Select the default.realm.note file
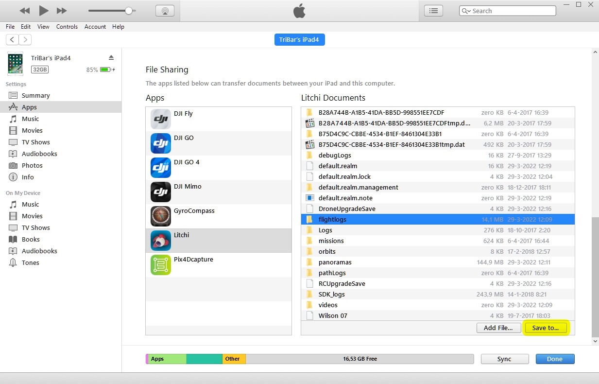 pos(438,198)
